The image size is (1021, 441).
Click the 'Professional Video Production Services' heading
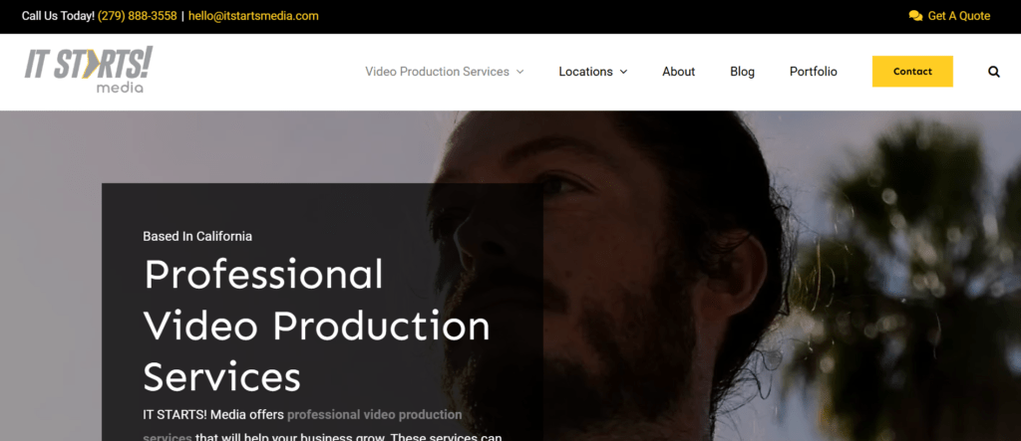316,326
